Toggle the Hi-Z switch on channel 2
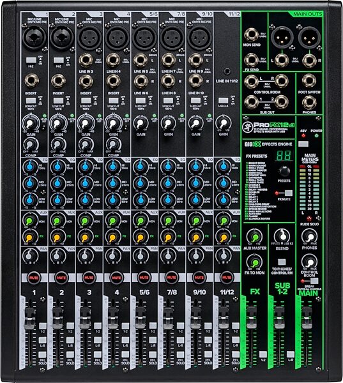Image resolution: width=343 pixels, height=383 pixels. pos(59,60)
